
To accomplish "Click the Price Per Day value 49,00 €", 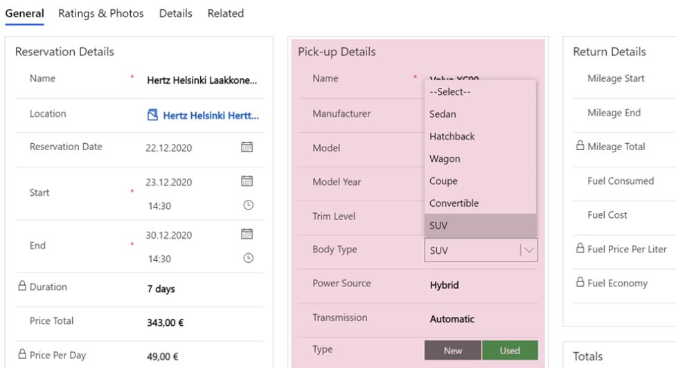I will coord(163,356).
